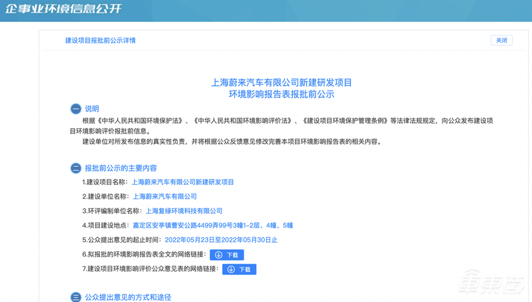This screenshot has width=532, height=302.
Task: Click the circled 二 section icon
Action: click(x=76, y=168)
